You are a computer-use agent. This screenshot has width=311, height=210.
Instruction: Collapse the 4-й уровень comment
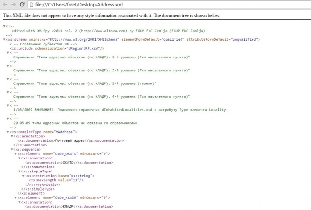8,92
